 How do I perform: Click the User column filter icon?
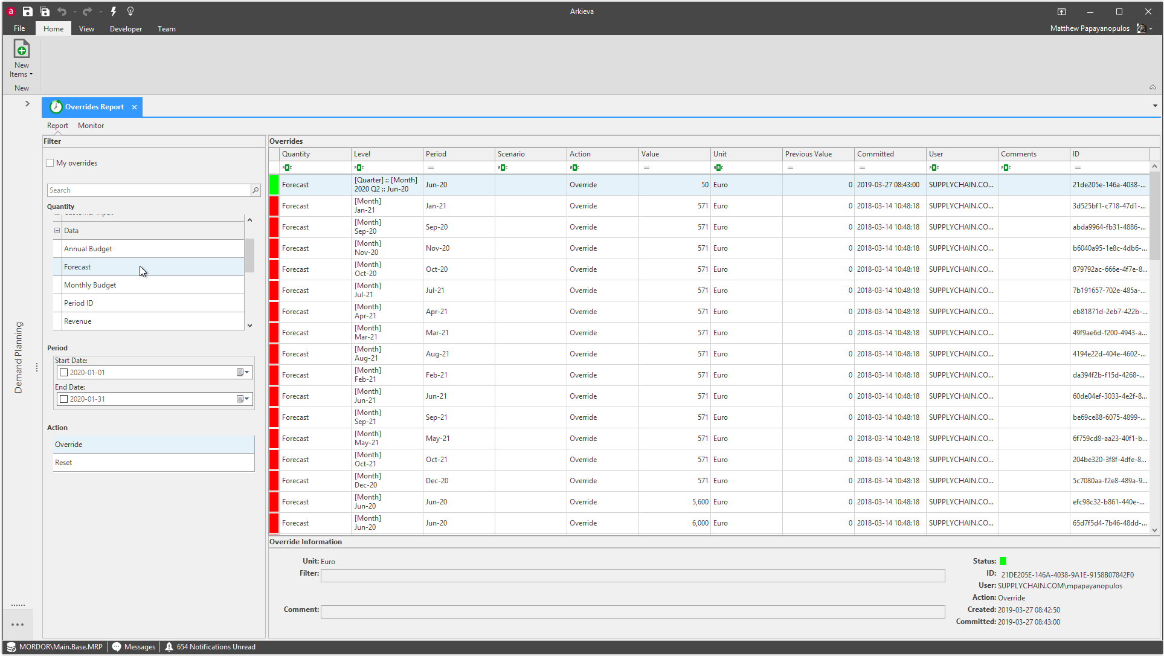point(934,167)
